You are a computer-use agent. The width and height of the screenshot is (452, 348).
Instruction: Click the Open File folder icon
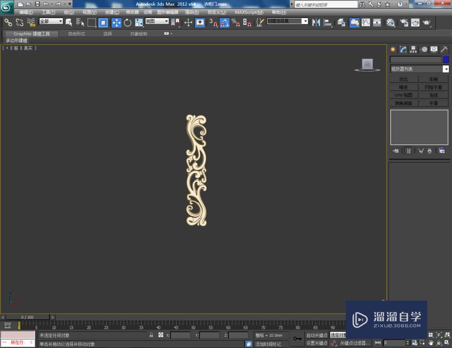29,4
